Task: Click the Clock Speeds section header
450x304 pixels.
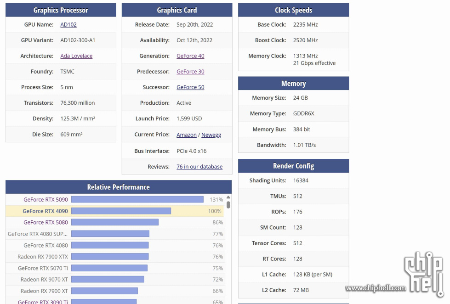Action: (294, 10)
